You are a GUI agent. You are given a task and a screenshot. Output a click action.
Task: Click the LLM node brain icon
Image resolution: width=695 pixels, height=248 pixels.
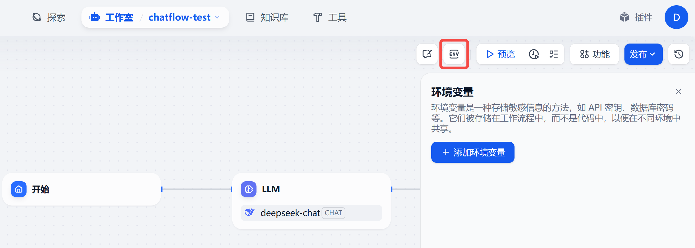tap(248, 189)
